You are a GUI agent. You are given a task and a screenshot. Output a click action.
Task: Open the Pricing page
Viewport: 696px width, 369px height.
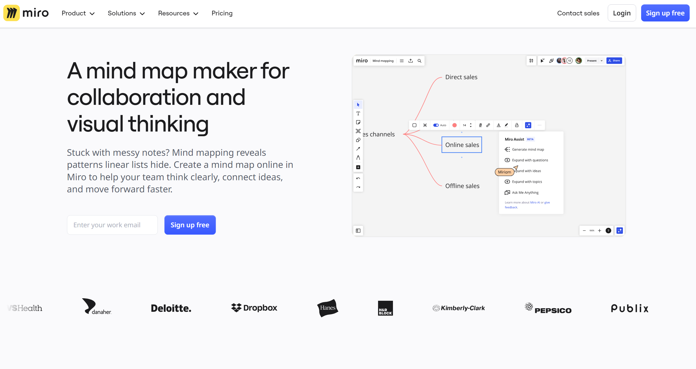click(x=222, y=13)
